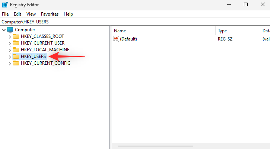Image resolution: width=270 pixels, height=149 pixels.
Task: Click the ab string value icon beside (Default)
Action: [x=116, y=39]
